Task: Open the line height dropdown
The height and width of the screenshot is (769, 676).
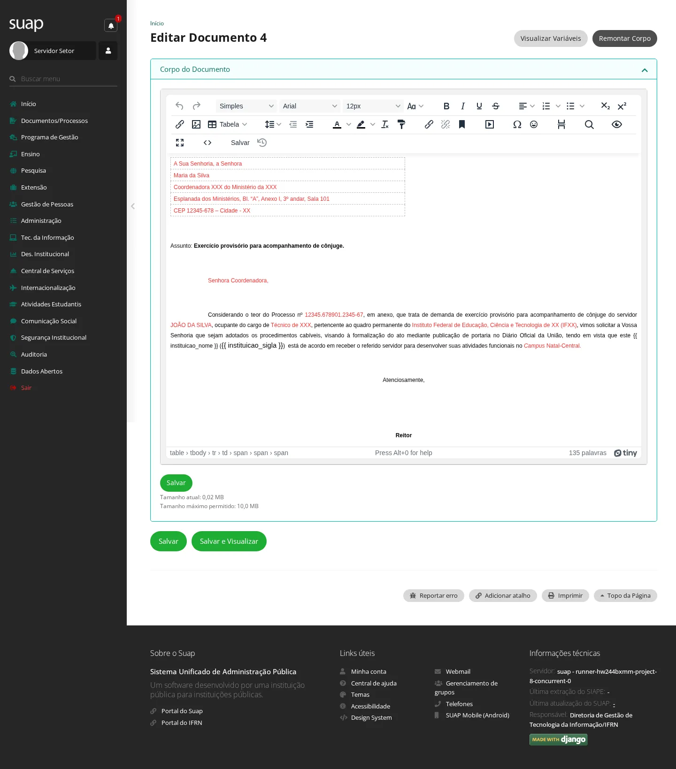Action: [x=273, y=124]
